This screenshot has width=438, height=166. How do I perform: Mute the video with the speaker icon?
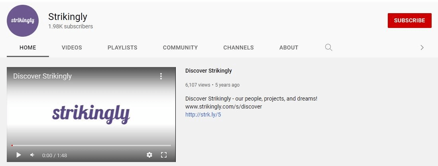pos(32,155)
